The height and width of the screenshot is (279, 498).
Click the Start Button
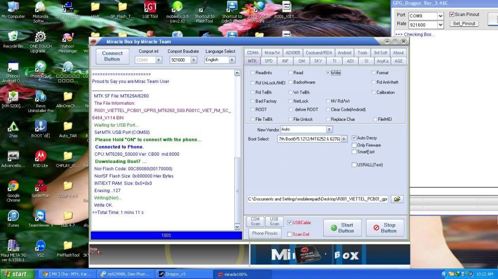click(x=342, y=228)
